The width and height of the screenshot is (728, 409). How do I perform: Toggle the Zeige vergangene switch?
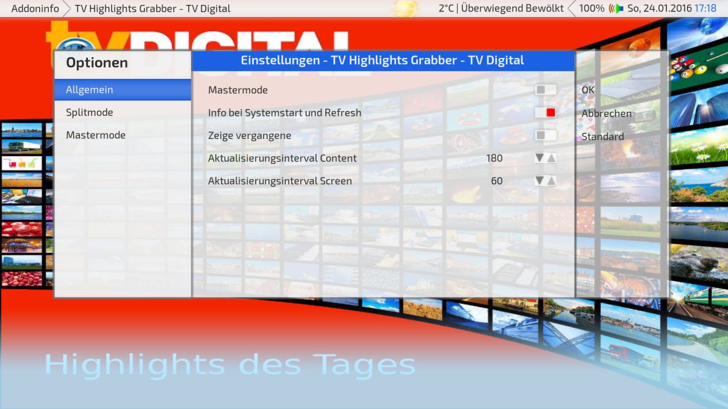click(546, 135)
